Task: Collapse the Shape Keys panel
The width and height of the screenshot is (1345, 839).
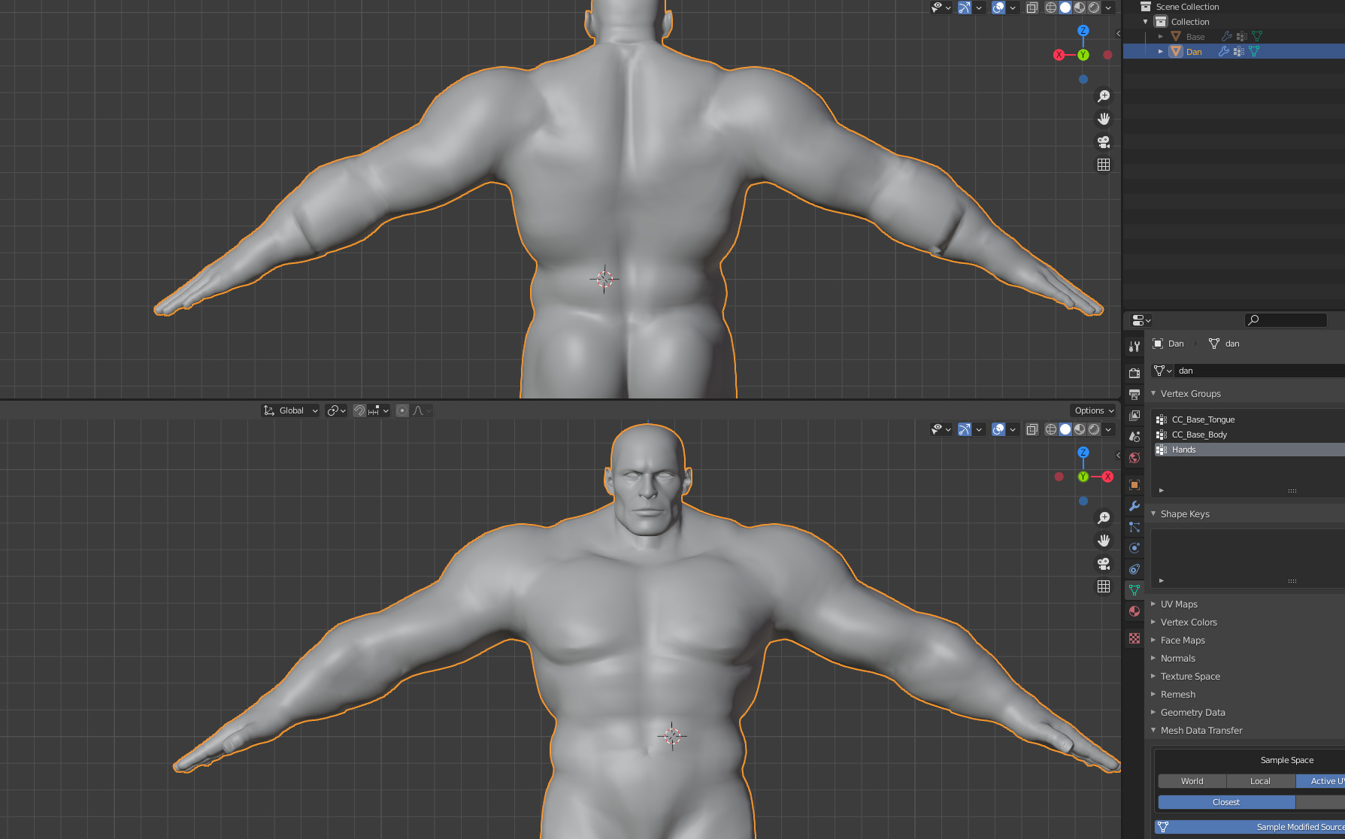Action: pos(1153,513)
